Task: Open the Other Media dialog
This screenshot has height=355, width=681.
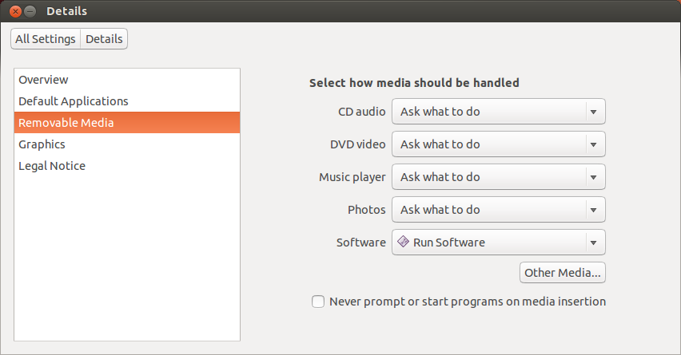Action: point(563,273)
